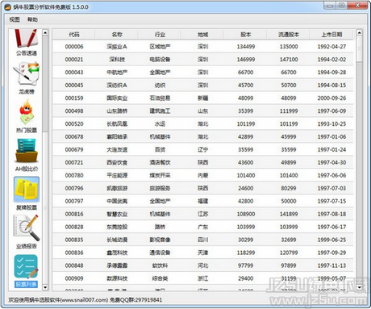Click the status bar welcome message
Image resolution: width=371 pixels, height=309 pixels.
pyautogui.click(x=85, y=299)
